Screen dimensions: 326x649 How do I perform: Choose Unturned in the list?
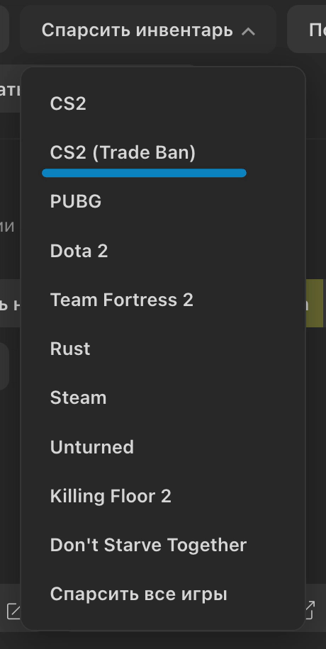pos(163,447)
